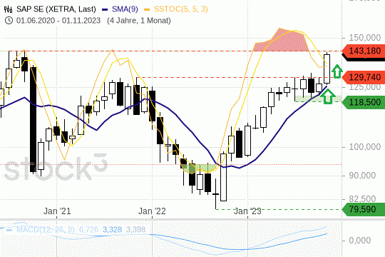The width and height of the screenshot is (385, 257).
Task: Click the red overbought stochastic shaded area
Action: 282,41
